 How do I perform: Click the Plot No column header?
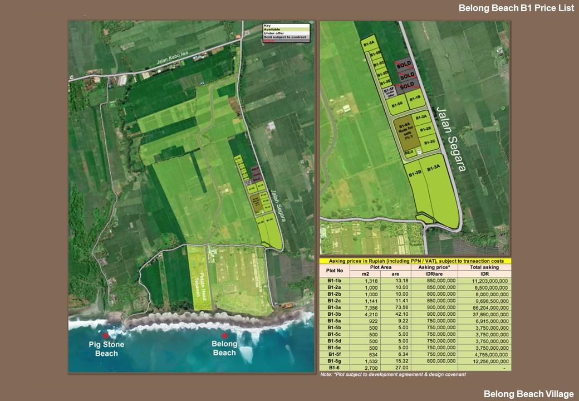(x=334, y=271)
